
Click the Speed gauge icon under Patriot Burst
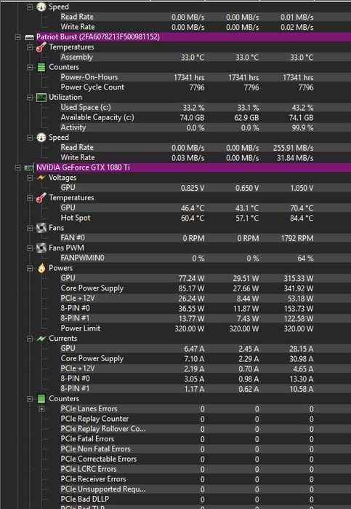point(41,138)
